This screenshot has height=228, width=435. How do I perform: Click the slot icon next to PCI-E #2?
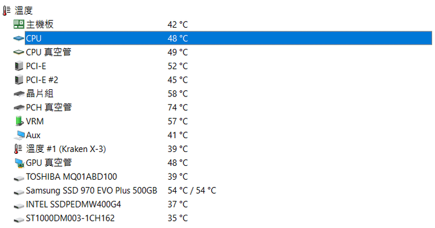[x=19, y=80]
